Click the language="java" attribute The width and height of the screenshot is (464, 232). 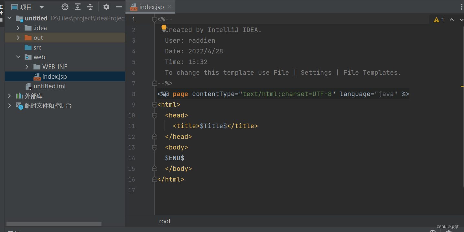click(x=369, y=94)
